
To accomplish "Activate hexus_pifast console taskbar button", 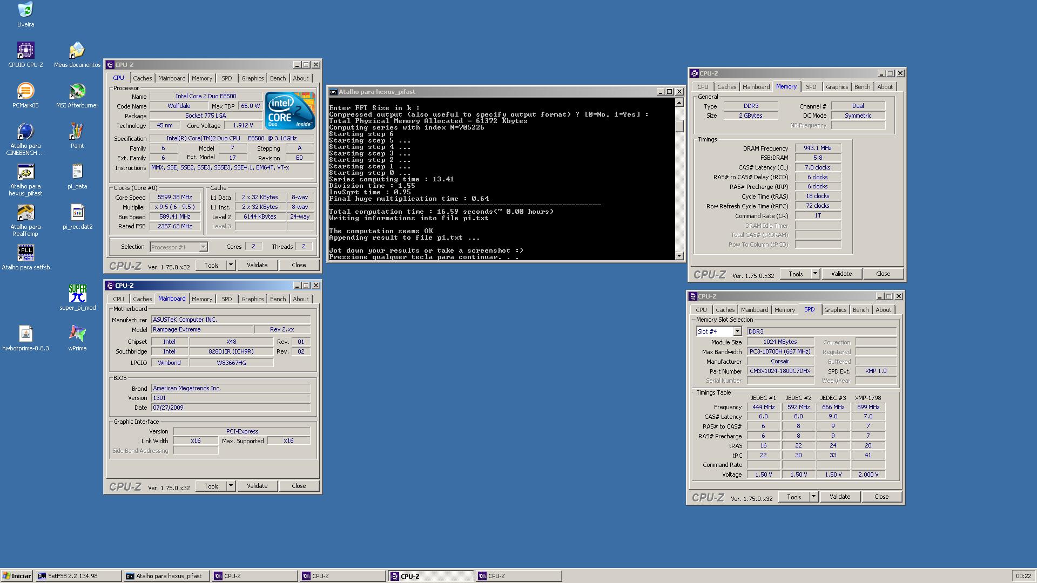I will 167,576.
